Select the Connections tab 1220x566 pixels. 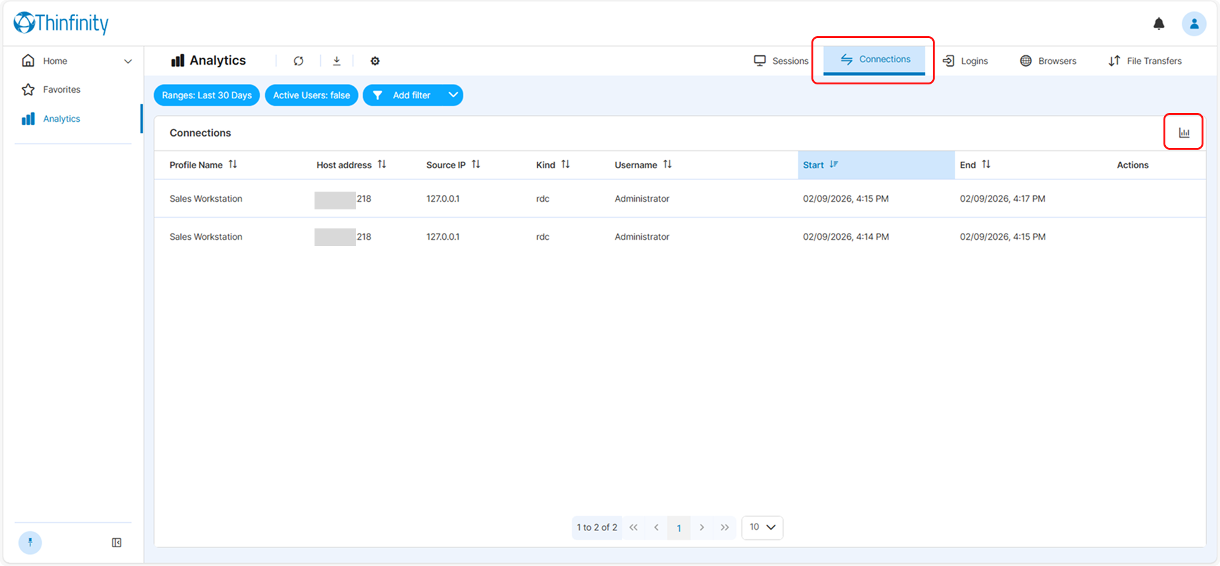[x=874, y=60]
